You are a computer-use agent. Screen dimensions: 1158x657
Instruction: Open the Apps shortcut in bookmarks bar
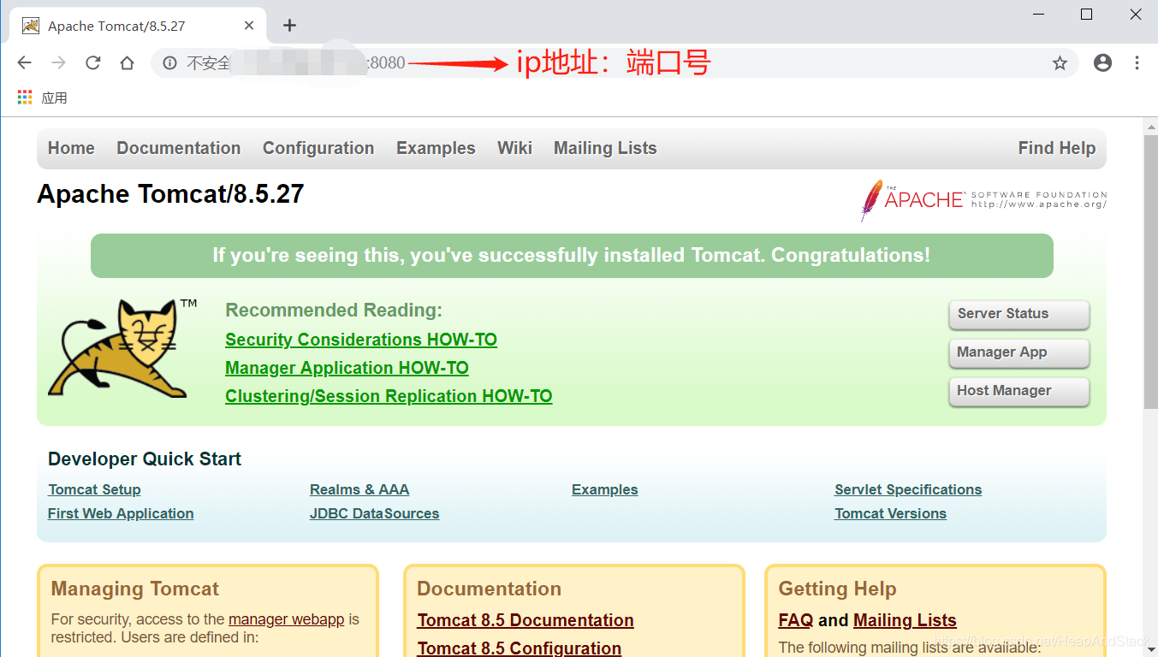(42, 98)
